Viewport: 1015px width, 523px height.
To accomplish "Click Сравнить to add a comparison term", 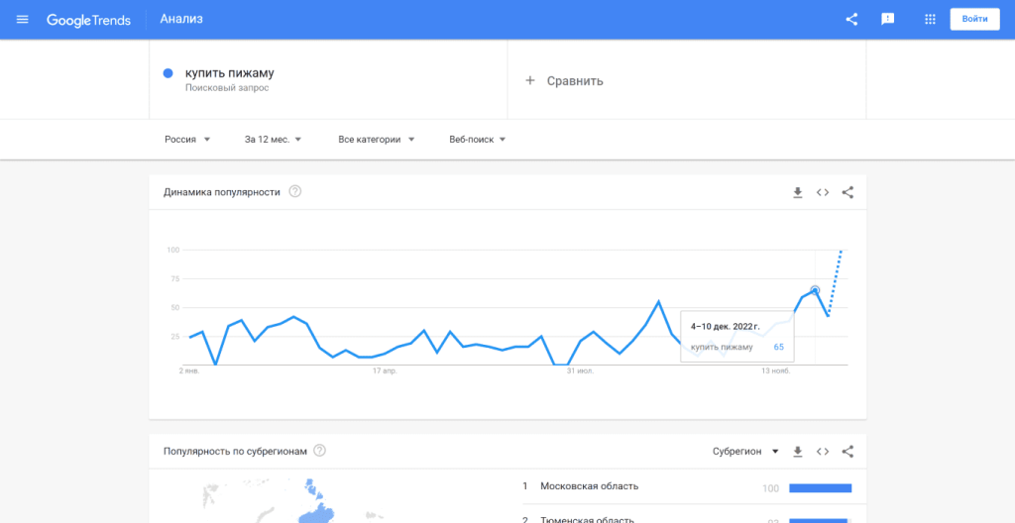I will click(x=564, y=81).
